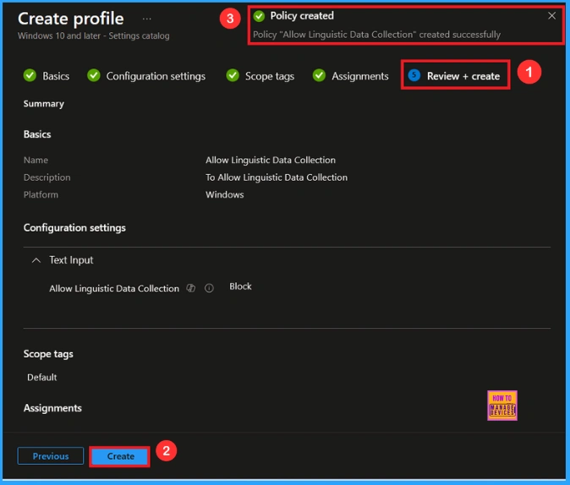Dismiss the Policy created notification

pyautogui.click(x=551, y=15)
